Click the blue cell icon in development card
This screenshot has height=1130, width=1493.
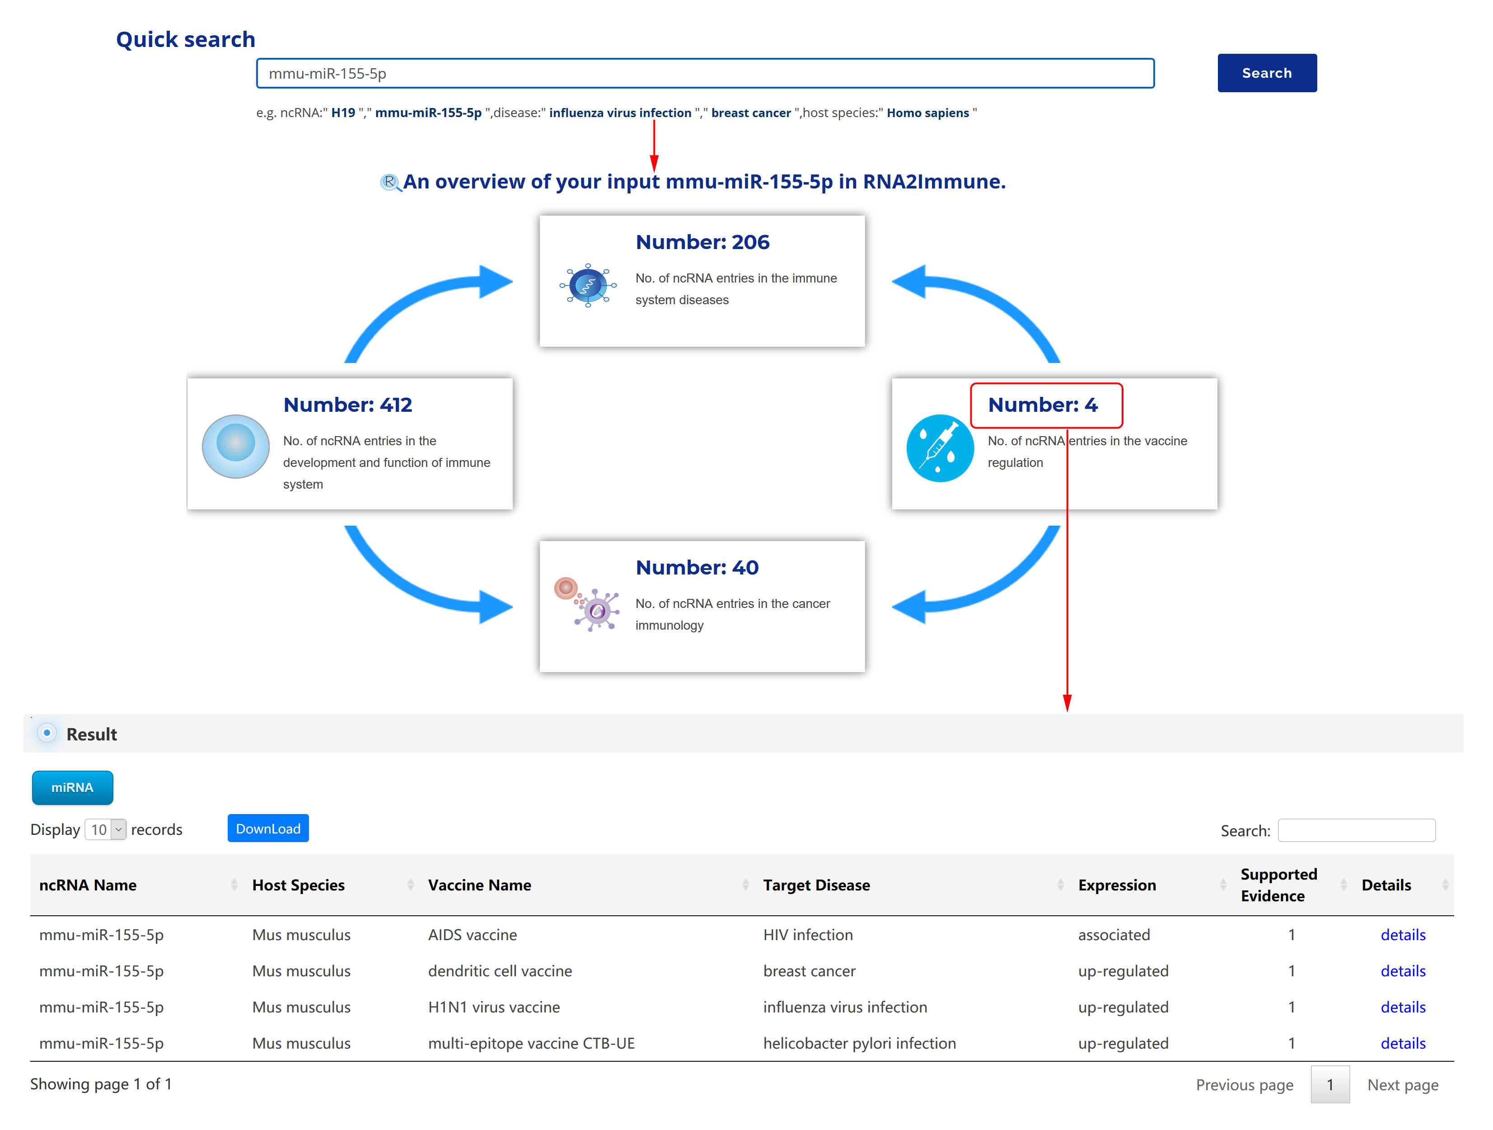235,446
